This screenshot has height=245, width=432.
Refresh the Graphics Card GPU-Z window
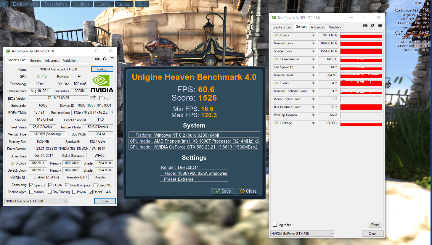105,59
